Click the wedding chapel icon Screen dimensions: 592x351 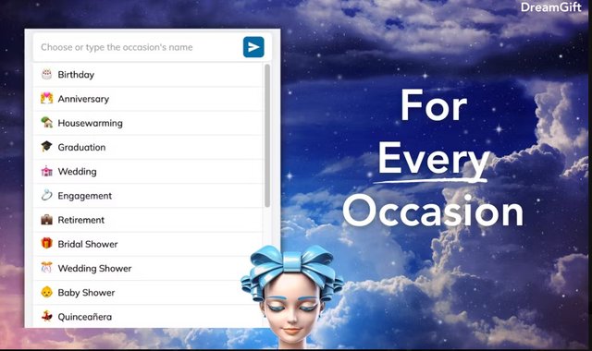(x=46, y=171)
